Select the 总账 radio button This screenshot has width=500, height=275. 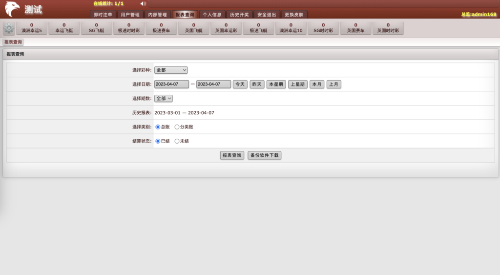coord(158,127)
